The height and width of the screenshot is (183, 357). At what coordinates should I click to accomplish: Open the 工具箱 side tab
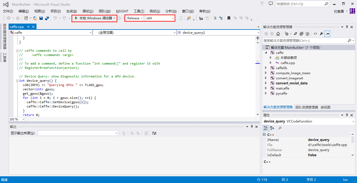[5, 57]
